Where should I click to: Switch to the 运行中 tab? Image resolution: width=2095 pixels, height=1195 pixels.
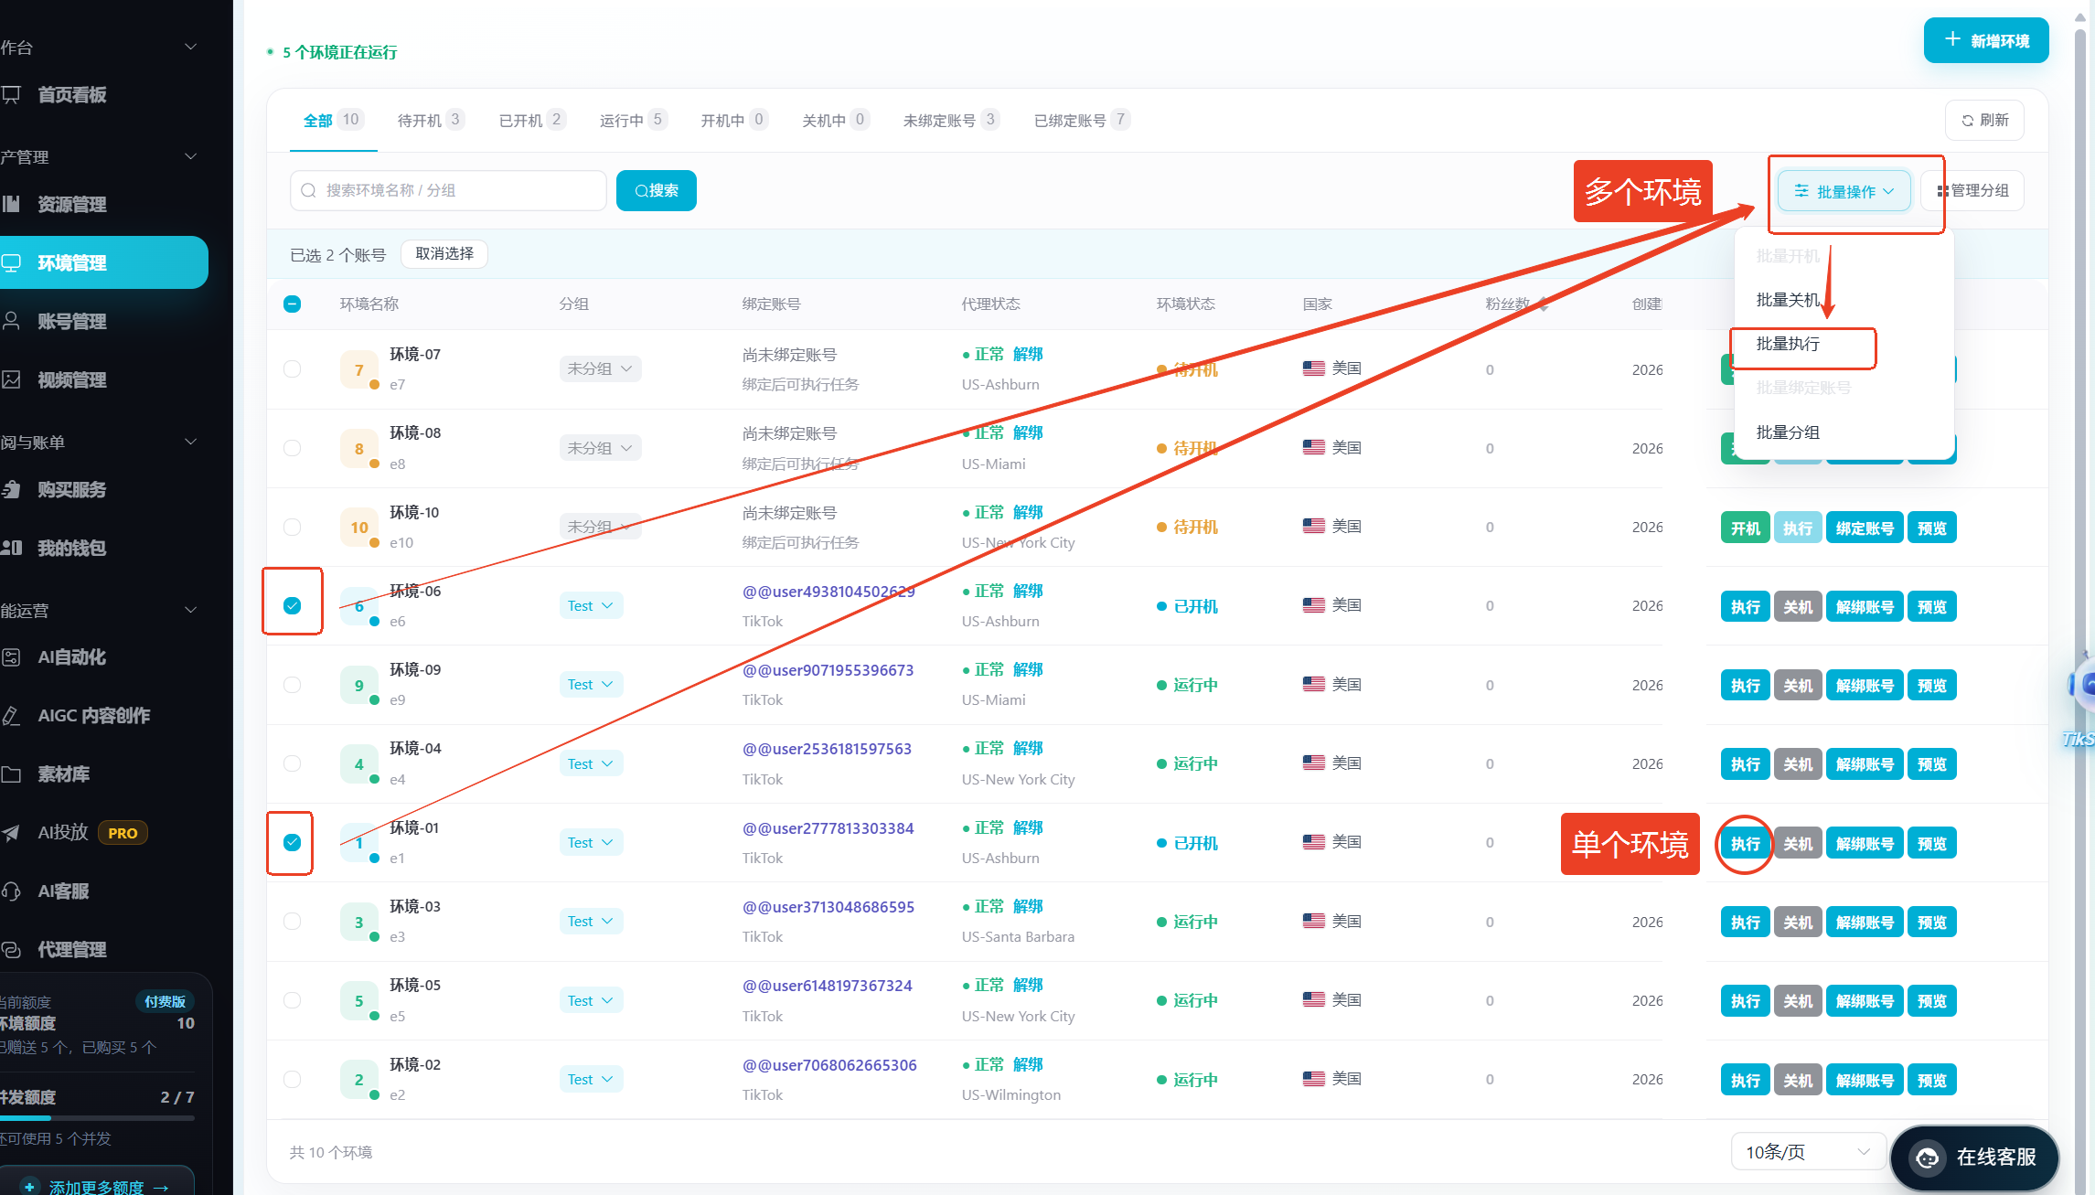click(x=633, y=121)
